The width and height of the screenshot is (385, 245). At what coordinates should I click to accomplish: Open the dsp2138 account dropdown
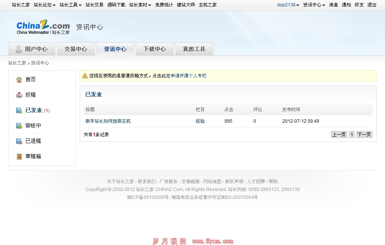(288, 5)
